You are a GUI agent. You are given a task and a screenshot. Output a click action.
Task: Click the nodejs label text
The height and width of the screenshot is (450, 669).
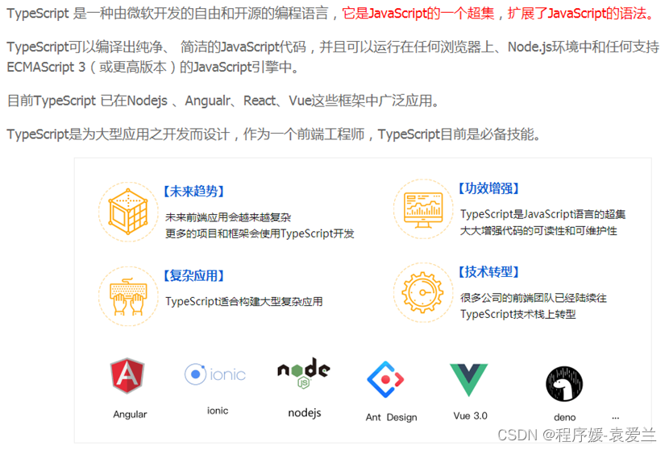click(305, 412)
